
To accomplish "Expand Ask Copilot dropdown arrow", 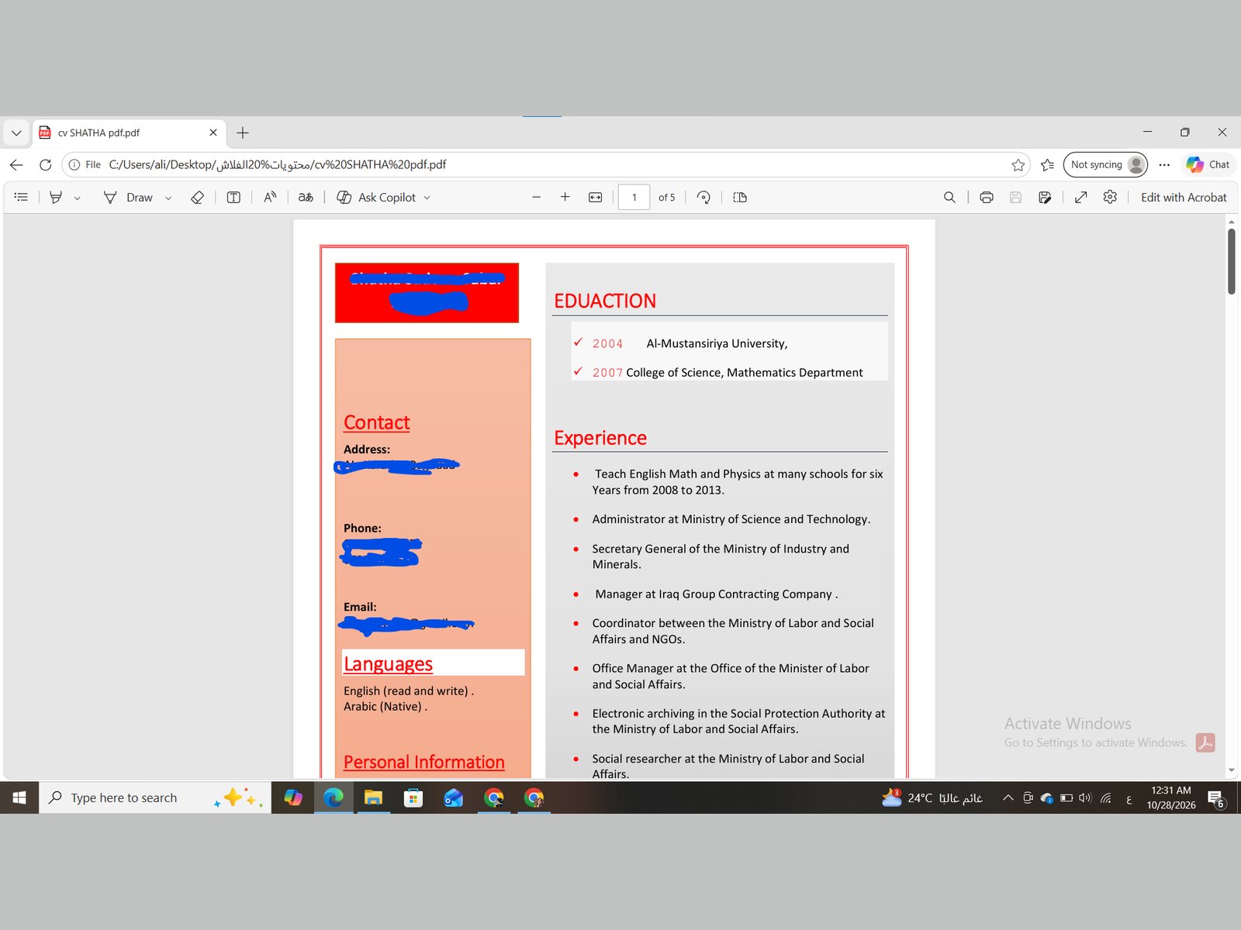I will 427,198.
